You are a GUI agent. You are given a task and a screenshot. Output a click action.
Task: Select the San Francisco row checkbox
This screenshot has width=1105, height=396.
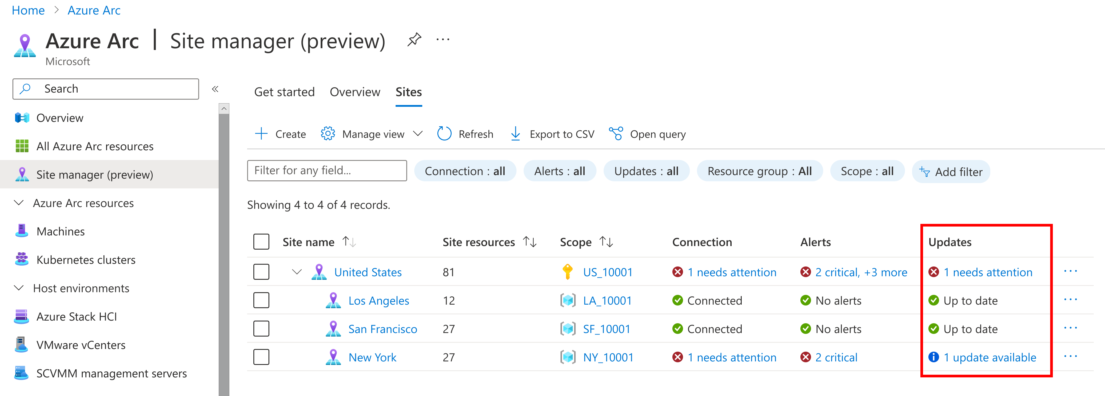(261, 329)
